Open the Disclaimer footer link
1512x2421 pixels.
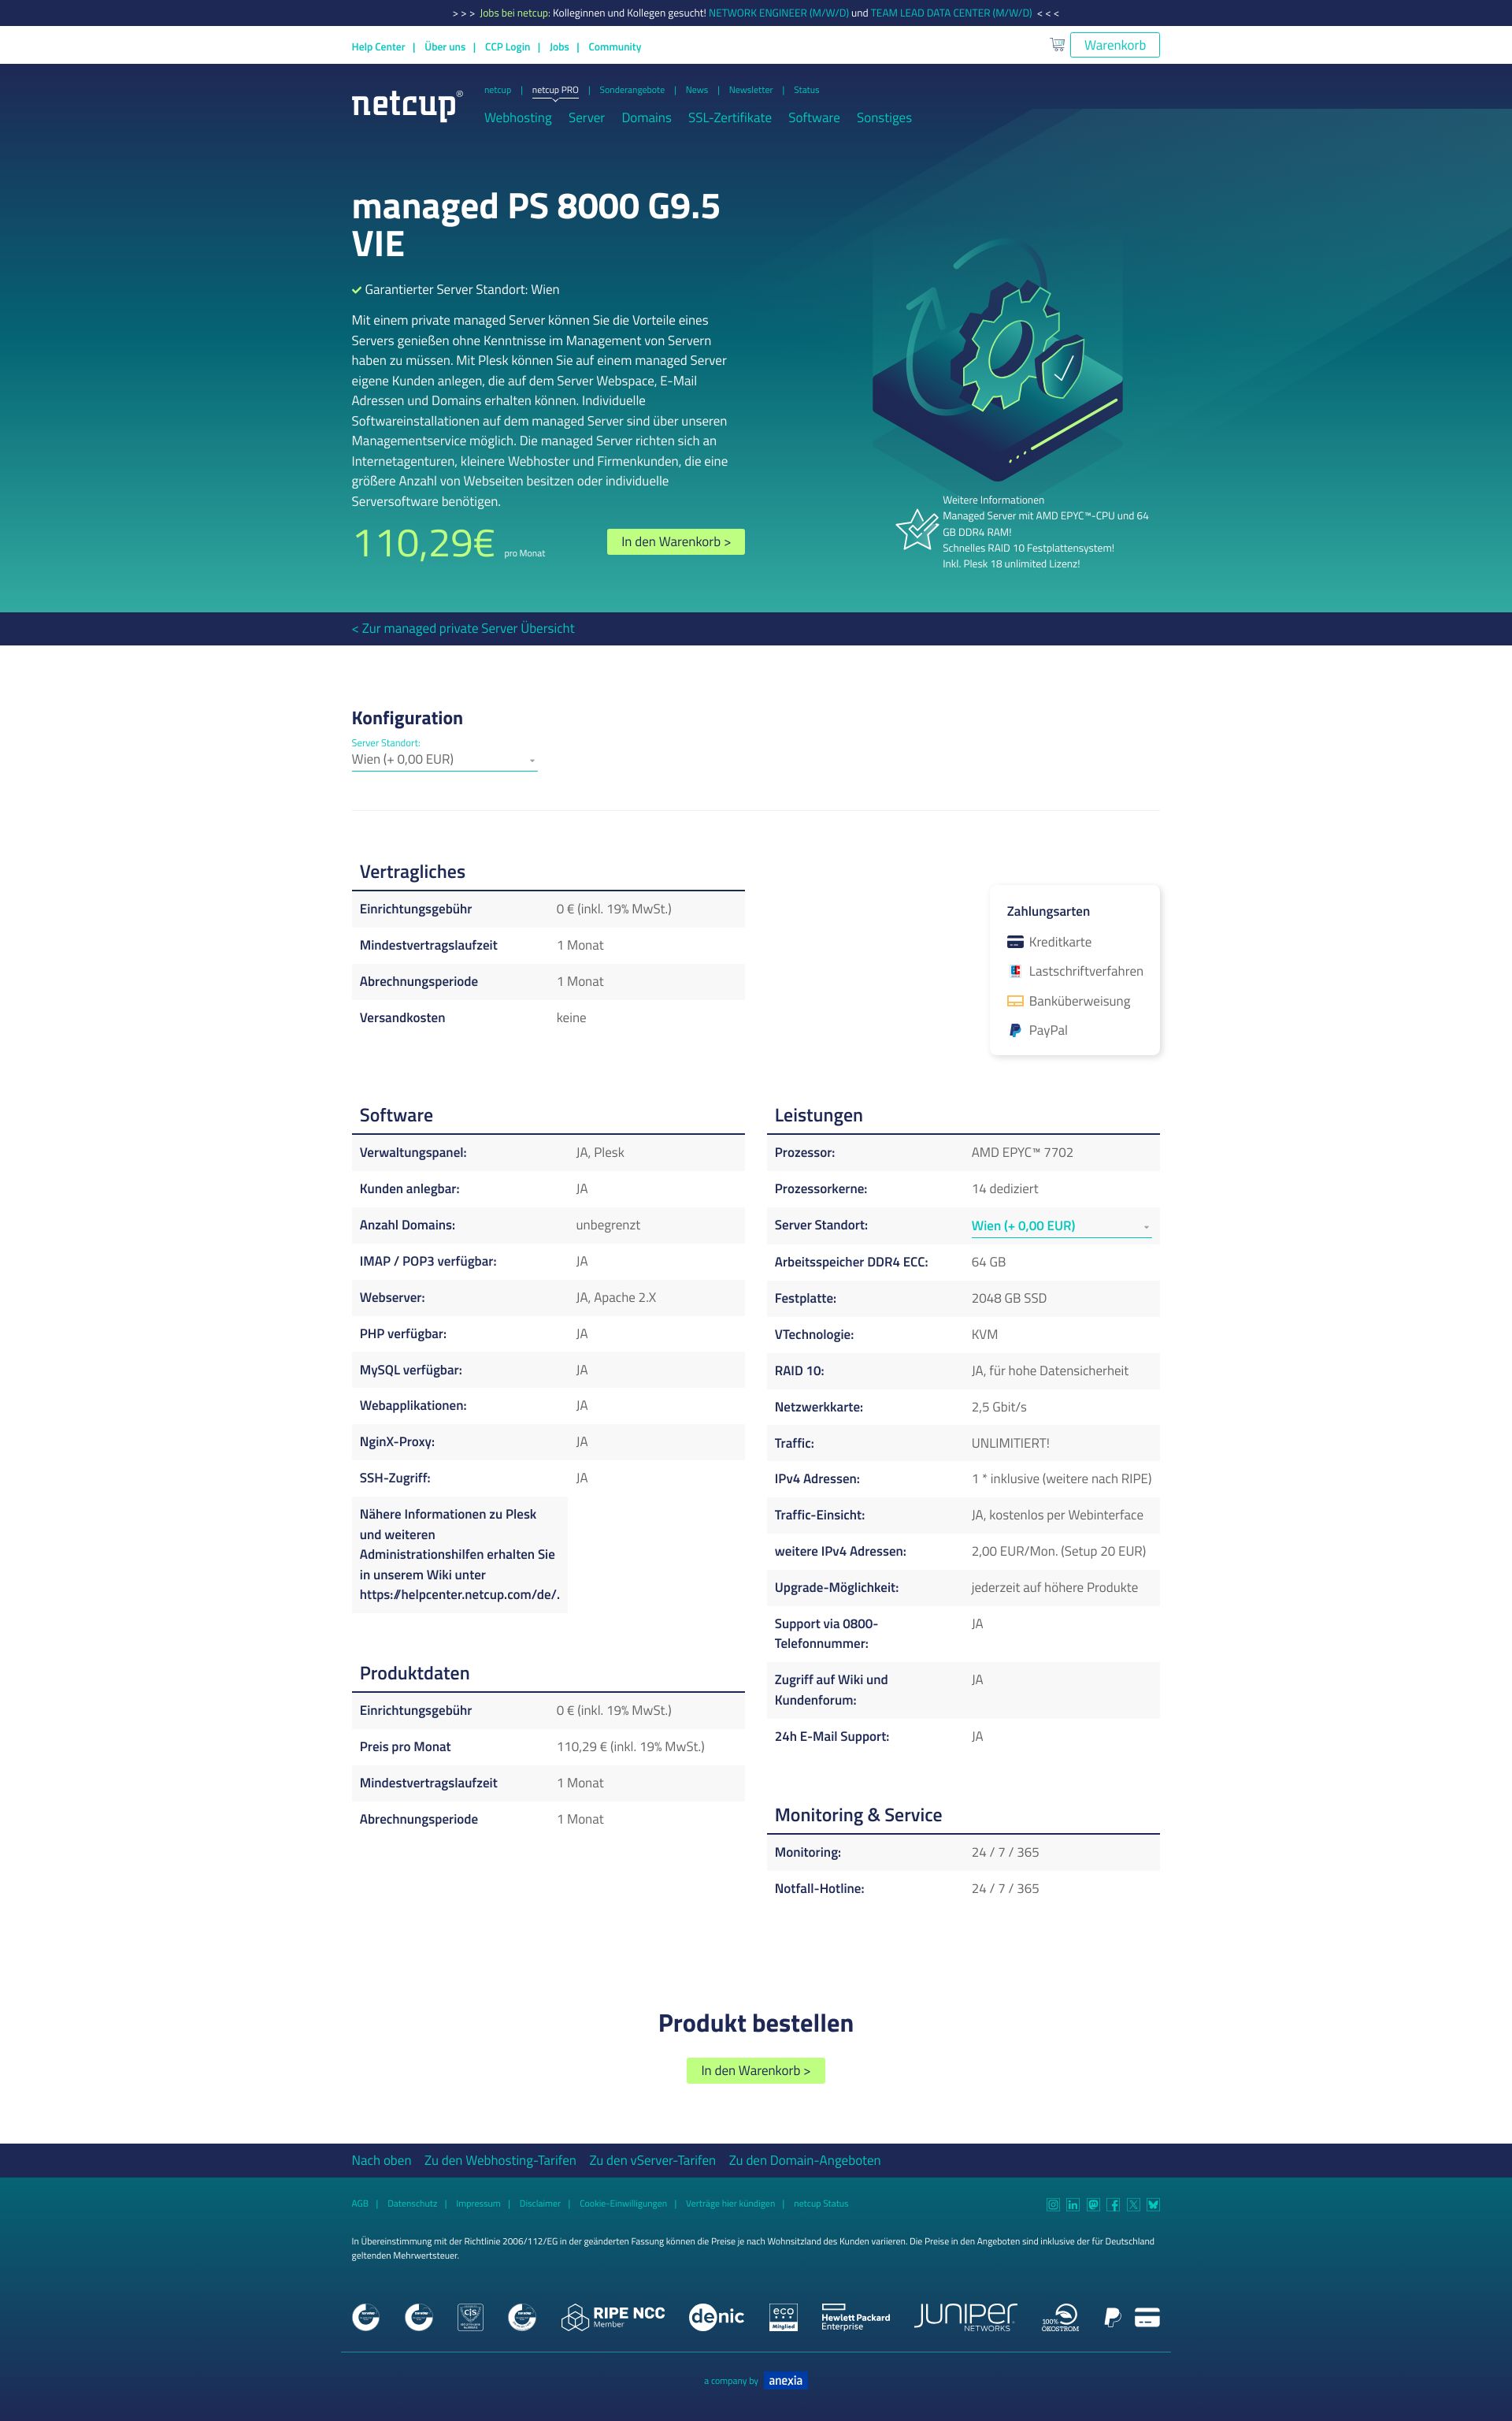[x=540, y=2204]
